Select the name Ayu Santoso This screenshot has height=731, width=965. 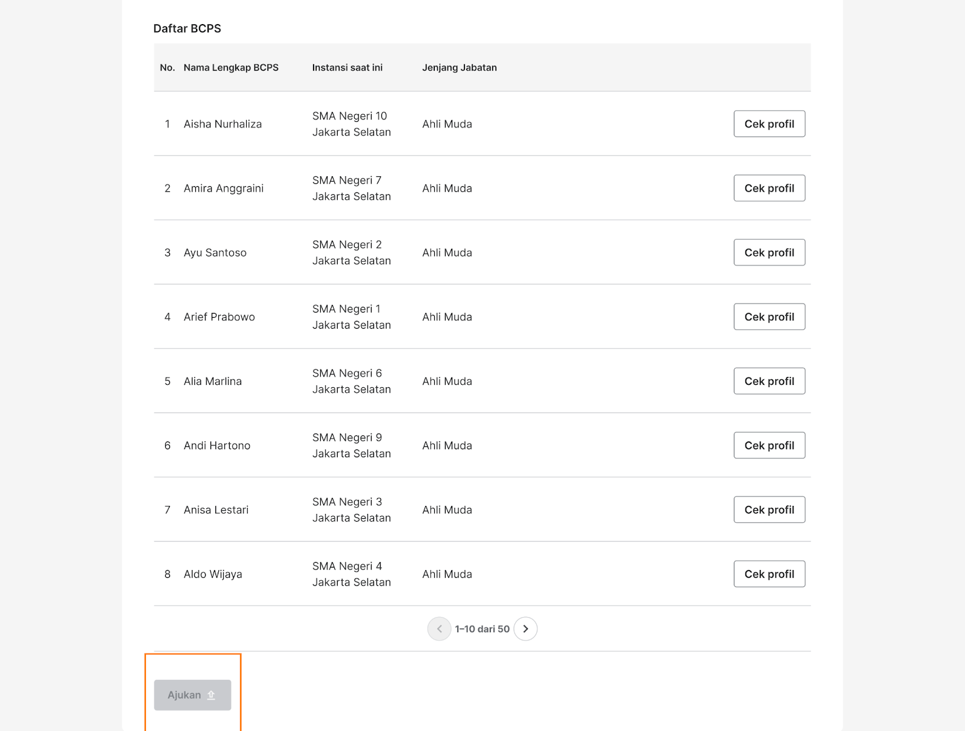click(x=215, y=252)
